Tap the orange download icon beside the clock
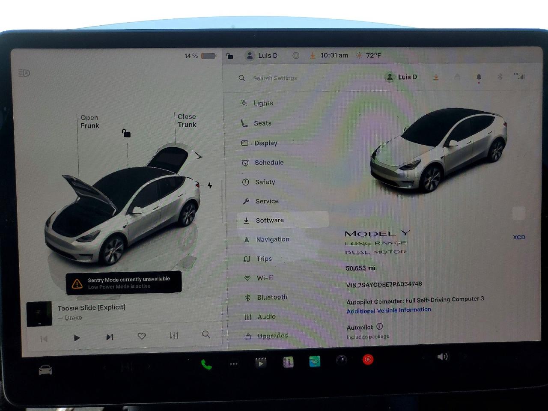This screenshot has width=548, height=411. [x=313, y=56]
